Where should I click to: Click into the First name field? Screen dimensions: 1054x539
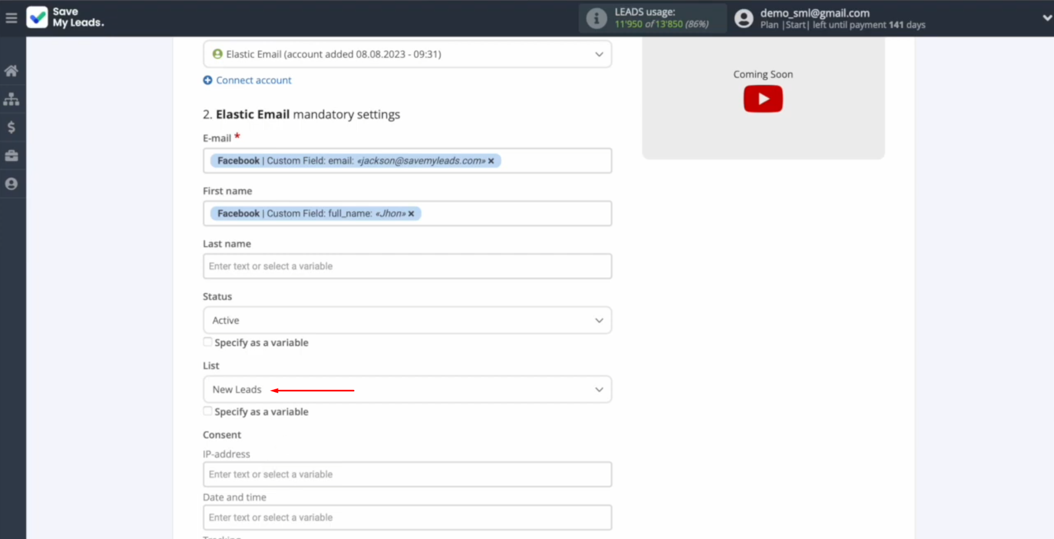click(407, 214)
